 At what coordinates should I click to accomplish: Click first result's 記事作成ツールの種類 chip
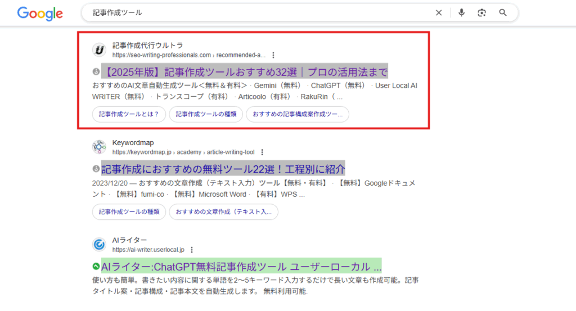coord(206,114)
